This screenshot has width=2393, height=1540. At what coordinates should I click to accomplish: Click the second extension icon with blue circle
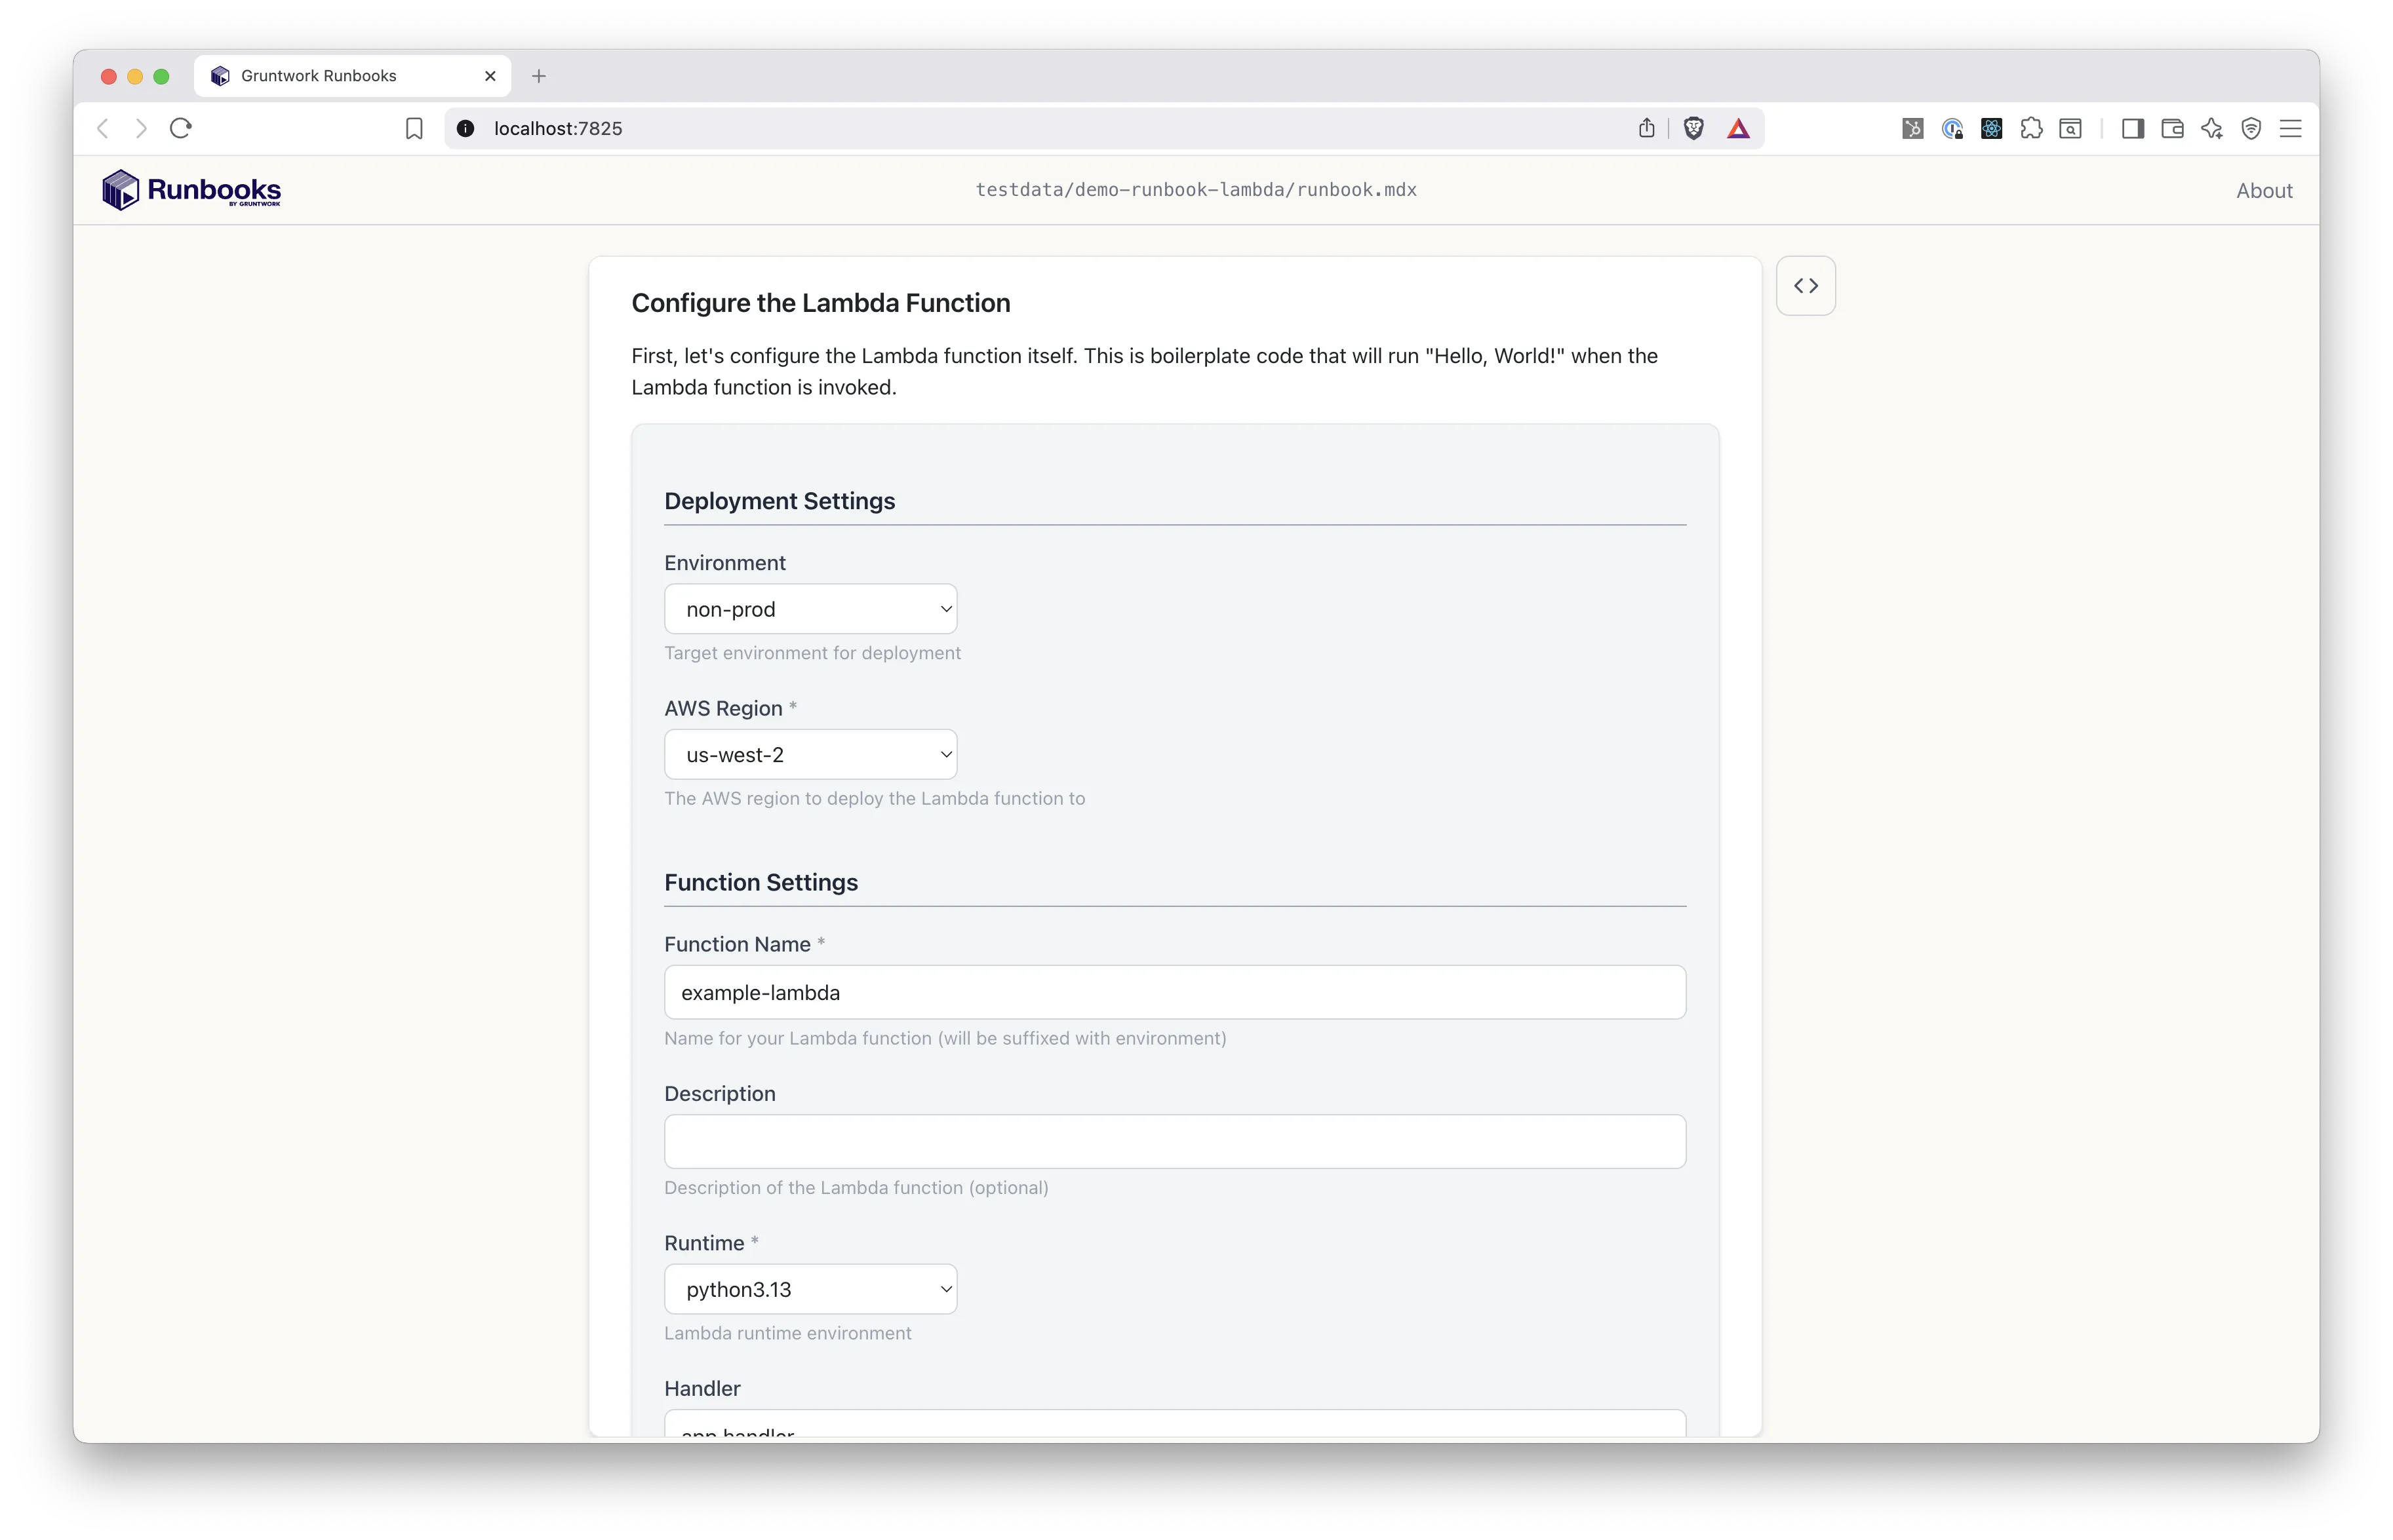[x=1952, y=128]
